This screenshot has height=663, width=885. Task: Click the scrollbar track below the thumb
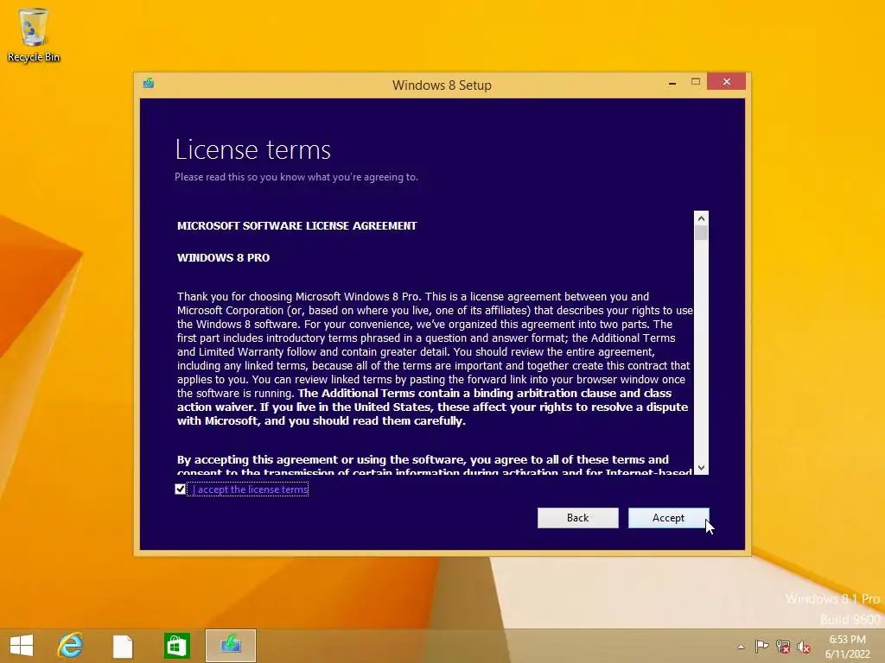[701, 350]
